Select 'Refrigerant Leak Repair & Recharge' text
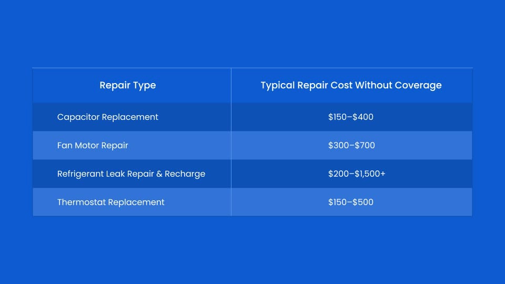 click(131, 174)
